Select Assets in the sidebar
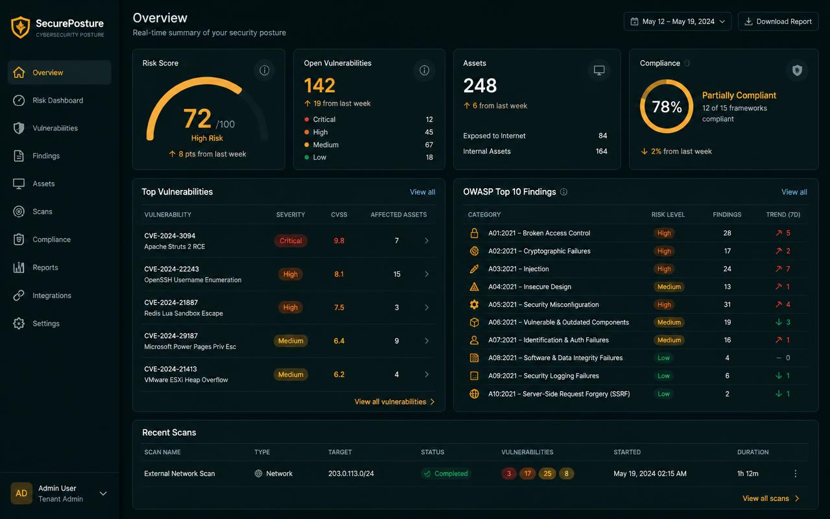Screen dimensions: 830x519 (60, 184)
